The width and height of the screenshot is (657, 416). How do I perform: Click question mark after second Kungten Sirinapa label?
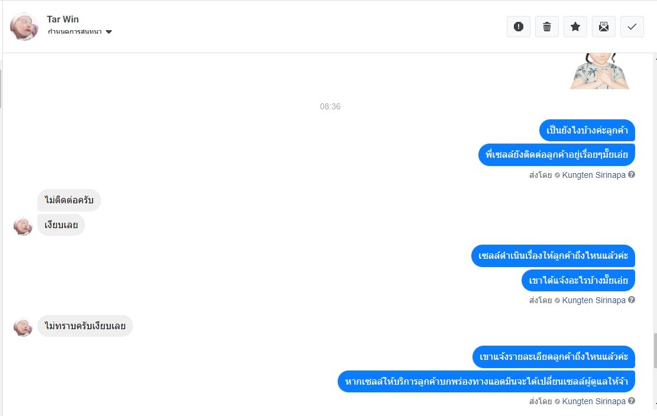point(632,300)
